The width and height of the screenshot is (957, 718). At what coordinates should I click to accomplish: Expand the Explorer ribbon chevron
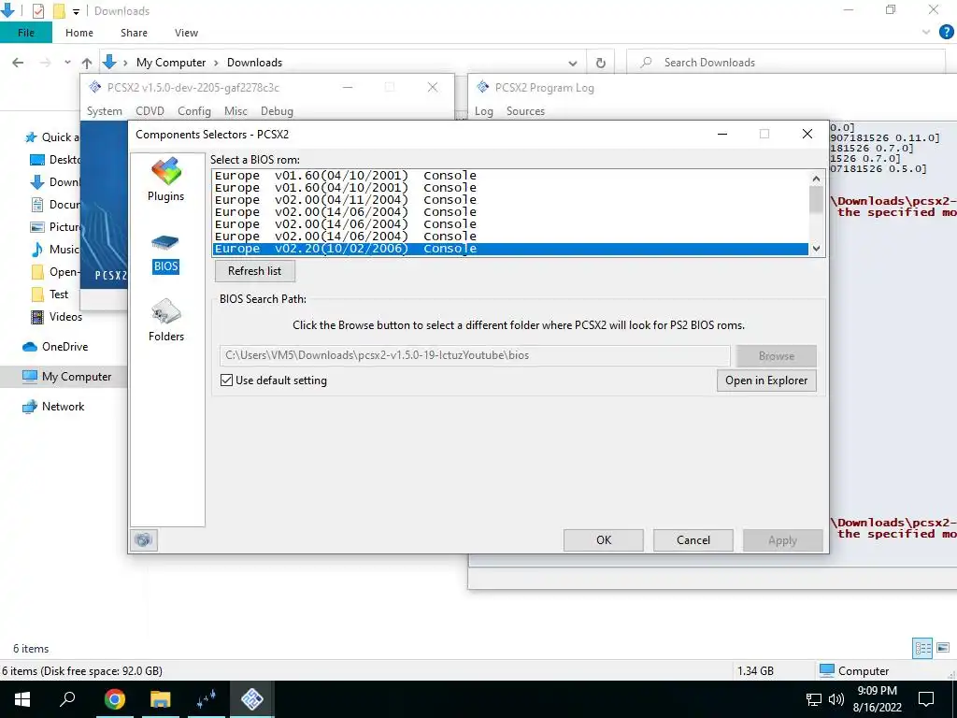(926, 33)
